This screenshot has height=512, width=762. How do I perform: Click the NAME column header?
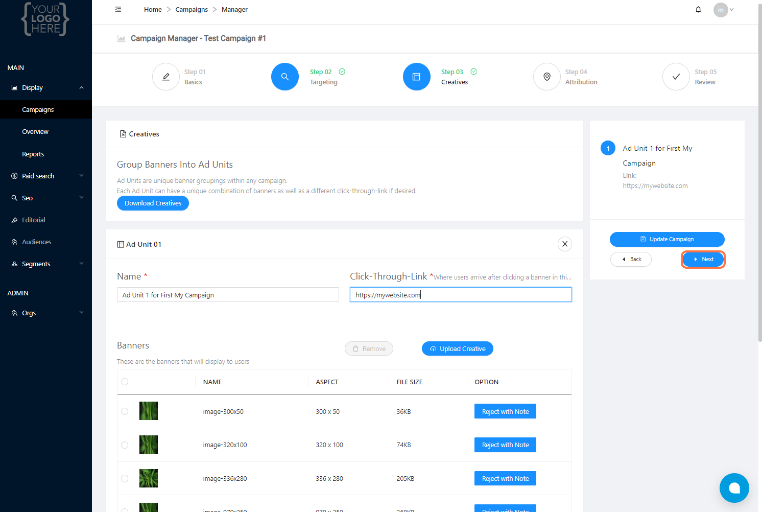click(212, 382)
